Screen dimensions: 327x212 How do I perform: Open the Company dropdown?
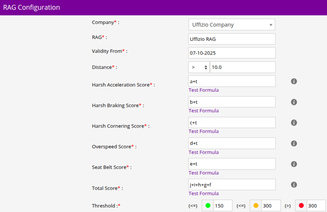pyautogui.click(x=231, y=25)
